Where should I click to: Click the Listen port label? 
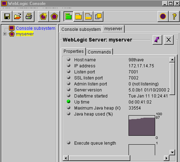(84, 72)
